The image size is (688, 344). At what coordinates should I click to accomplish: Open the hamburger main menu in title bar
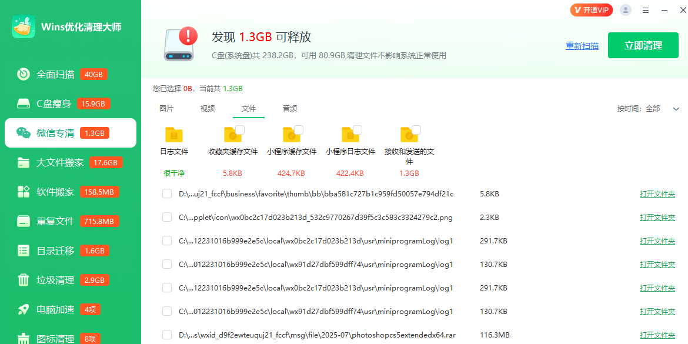point(646,10)
